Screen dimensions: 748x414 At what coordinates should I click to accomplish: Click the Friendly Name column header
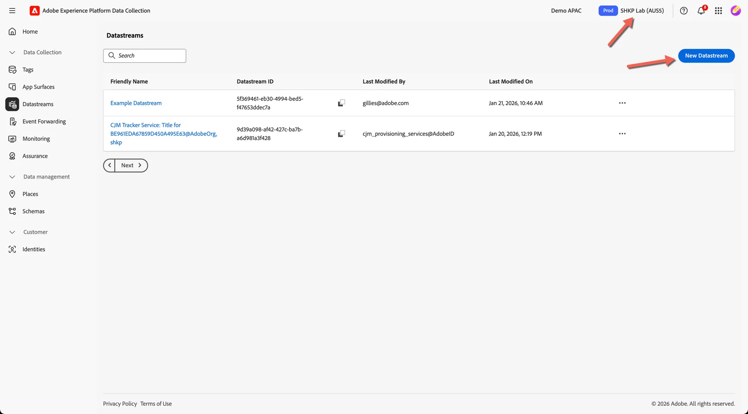[129, 81]
